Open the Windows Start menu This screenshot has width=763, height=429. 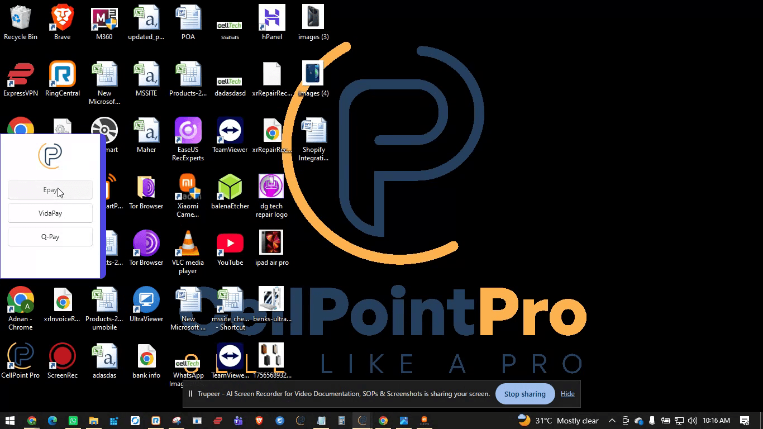coord(10,421)
